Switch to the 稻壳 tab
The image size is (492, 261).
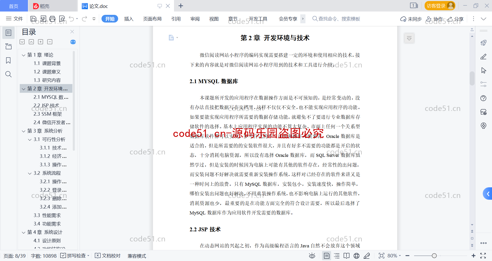coord(53,6)
